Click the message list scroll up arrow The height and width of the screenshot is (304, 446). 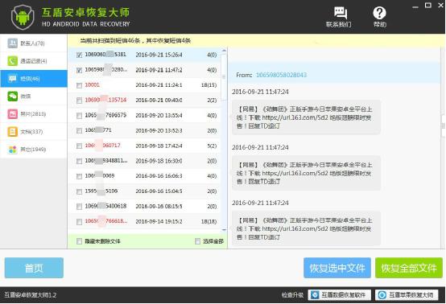click(x=224, y=51)
